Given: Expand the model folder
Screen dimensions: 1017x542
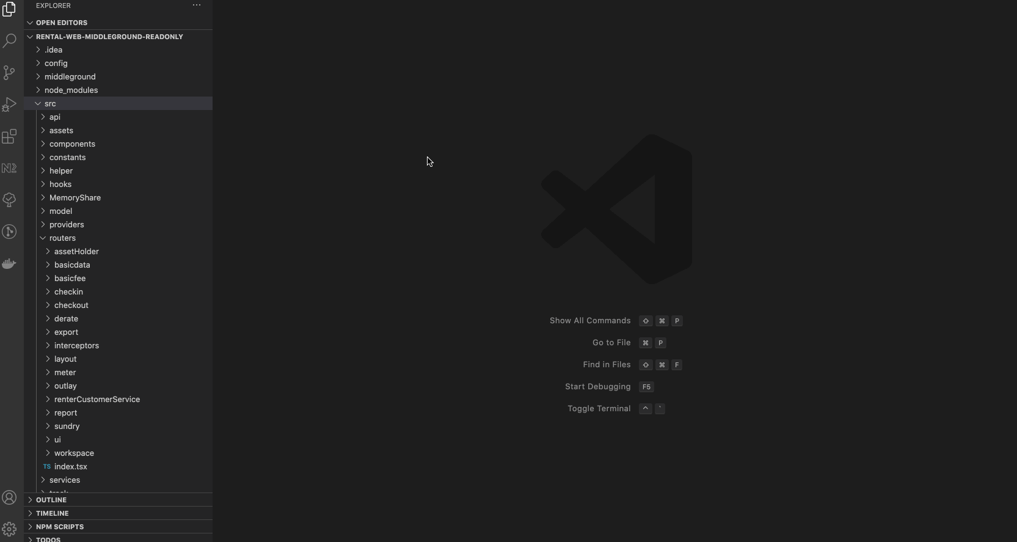Looking at the screenshot, I should (x=118, y=211).
